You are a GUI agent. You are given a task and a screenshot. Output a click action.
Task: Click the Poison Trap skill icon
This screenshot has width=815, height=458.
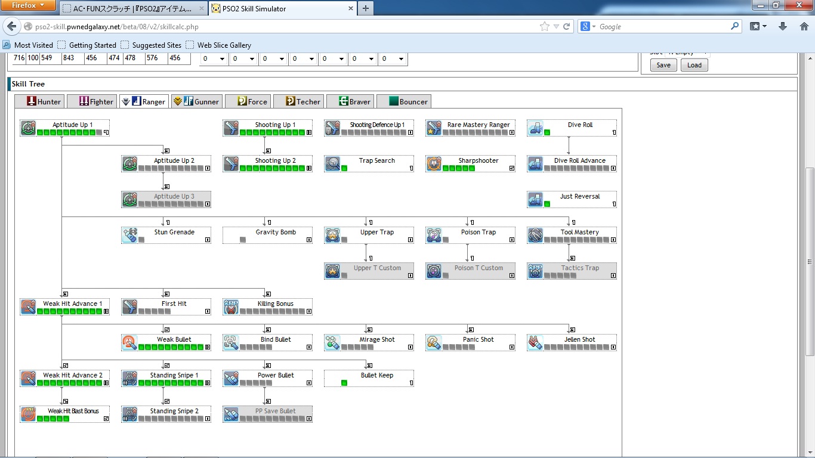click(434, 236)
